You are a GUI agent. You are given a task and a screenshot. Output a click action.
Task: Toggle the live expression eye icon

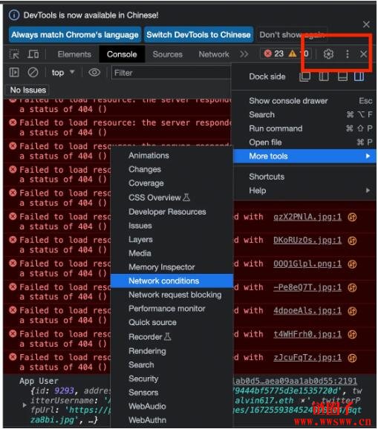94,73
